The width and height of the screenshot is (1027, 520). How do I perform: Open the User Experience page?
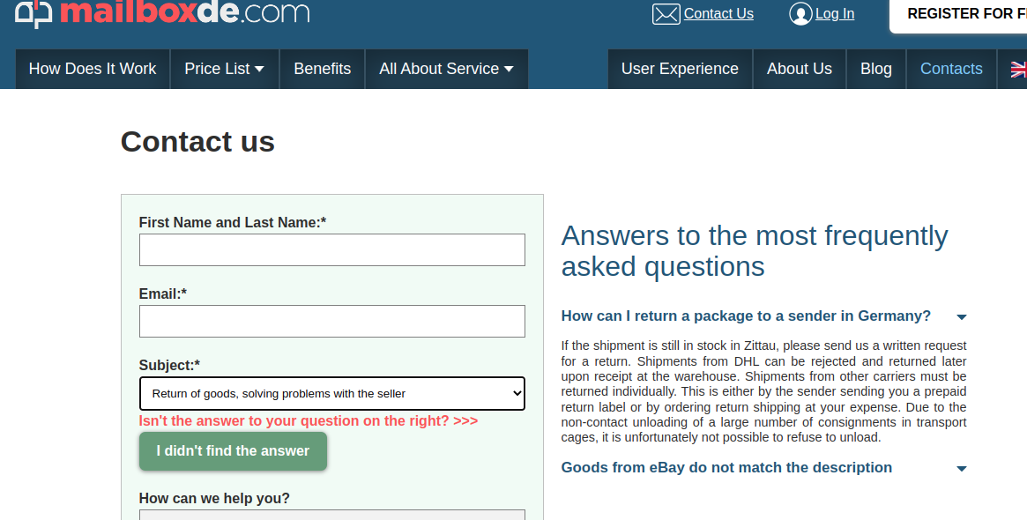(x=680, y=69)
